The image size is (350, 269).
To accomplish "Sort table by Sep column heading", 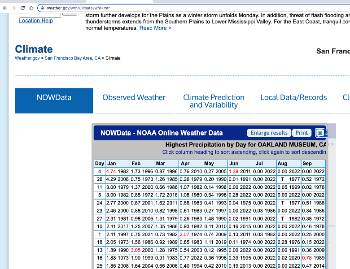I will click(x=313, y=164).
